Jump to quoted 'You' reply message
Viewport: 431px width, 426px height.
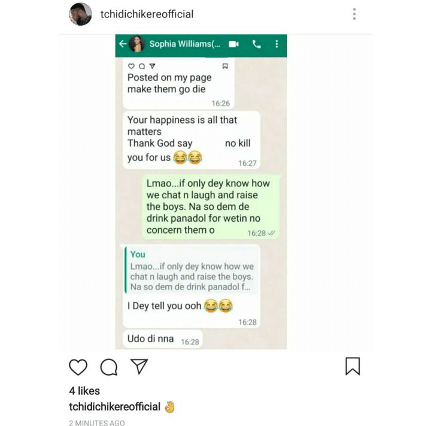(x=192, y=270)
